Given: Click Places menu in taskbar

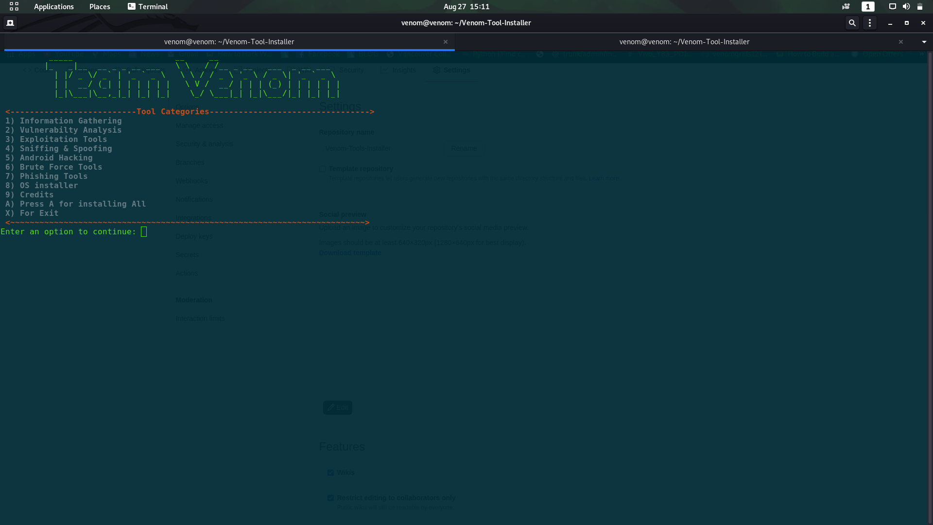Looking at the screenshot, I should (x=99, y=6).
